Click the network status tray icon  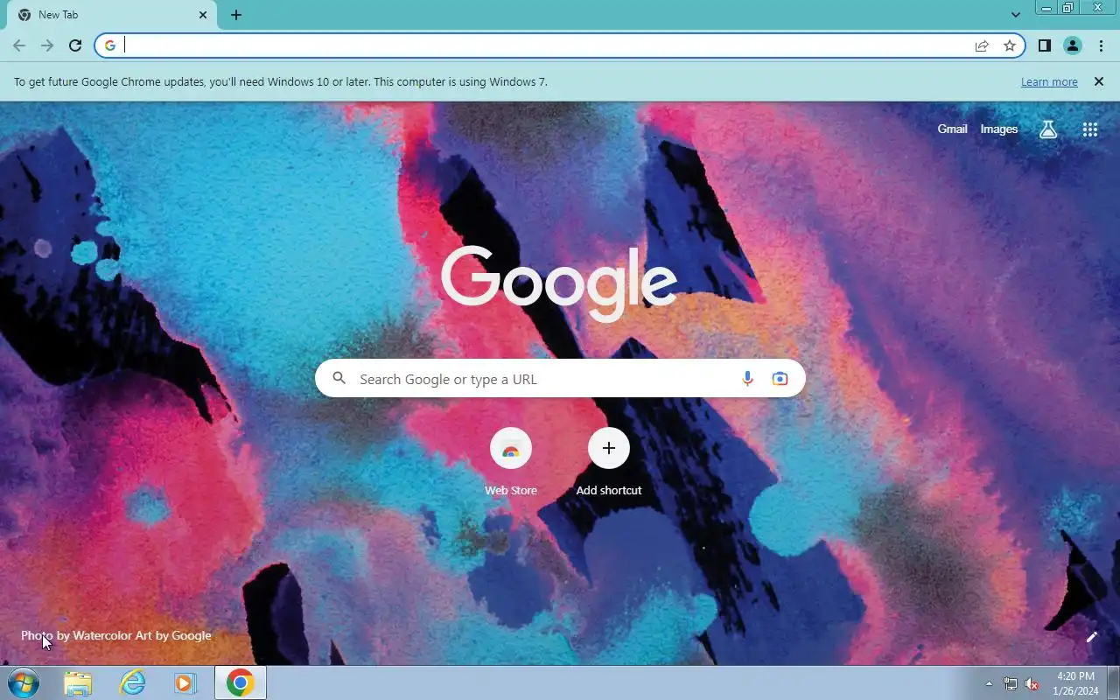1011,683
